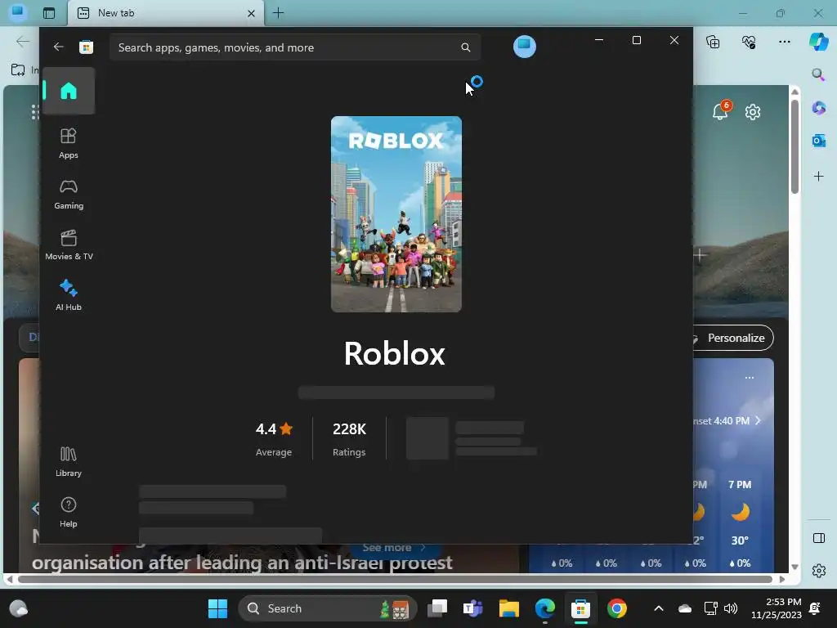Open Edge Collections icon
Viewport: 837px width, 628px height.
click(713, 42)
